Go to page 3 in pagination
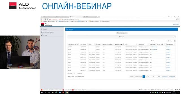 [148, 77]
